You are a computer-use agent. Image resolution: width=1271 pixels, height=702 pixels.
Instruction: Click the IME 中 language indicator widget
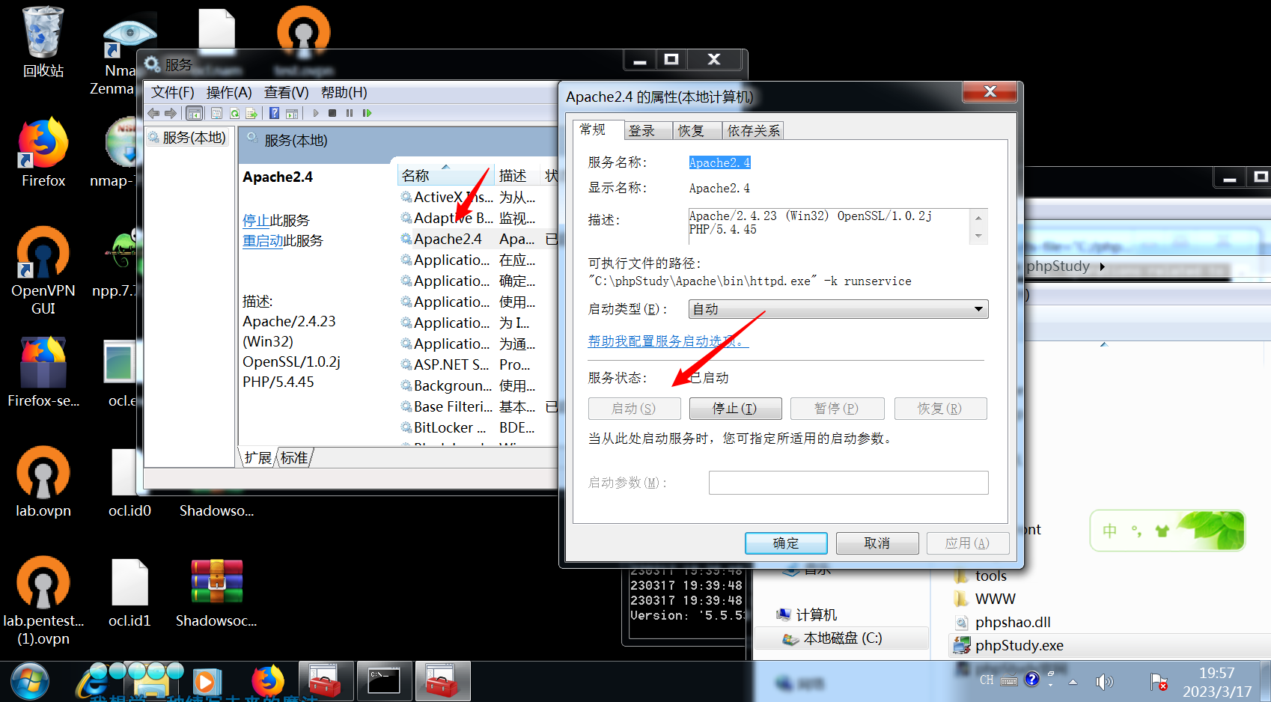1109,531
